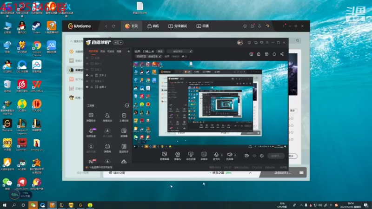Image resolution: width=372 pixels, height=209 pixels.
Task: Add a 多媒体 source
Action: tap(204, 156)
